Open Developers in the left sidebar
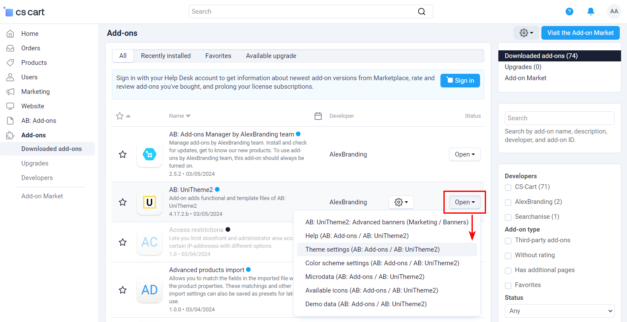The width and height of the screenshot is (627, 322). pyautogui.click(x=37, y=178)
